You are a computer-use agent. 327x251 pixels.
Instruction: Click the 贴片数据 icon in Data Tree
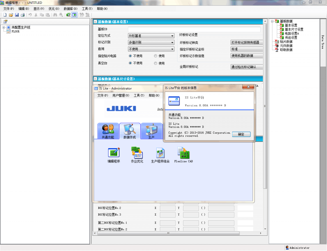click(277, 41)
